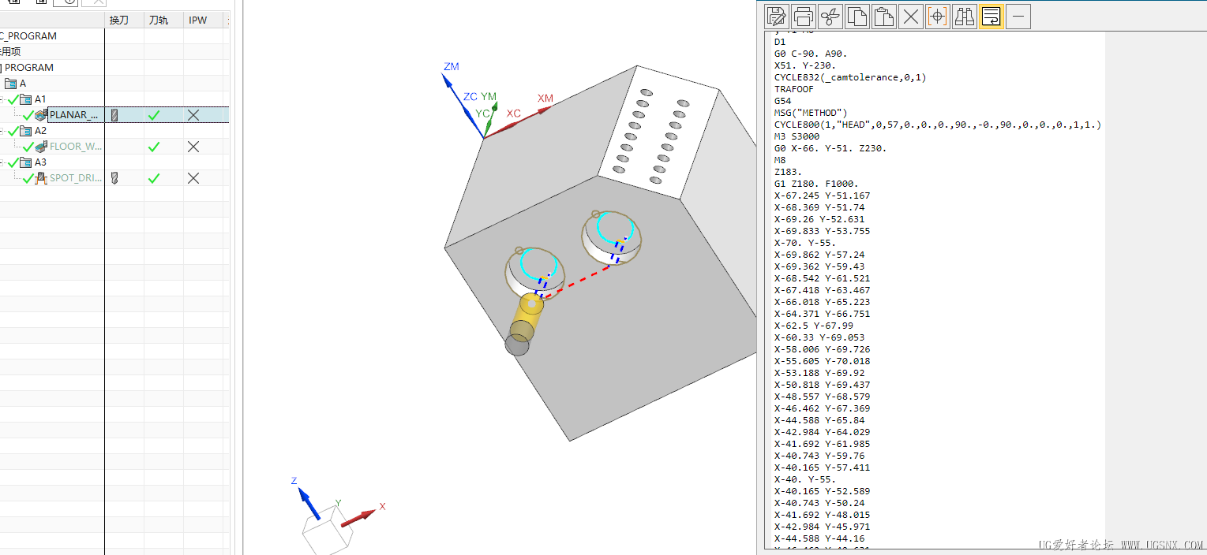Click the 换刀 column header
1207x555 pixels.
pyautogui.click(x=119, y=20)
